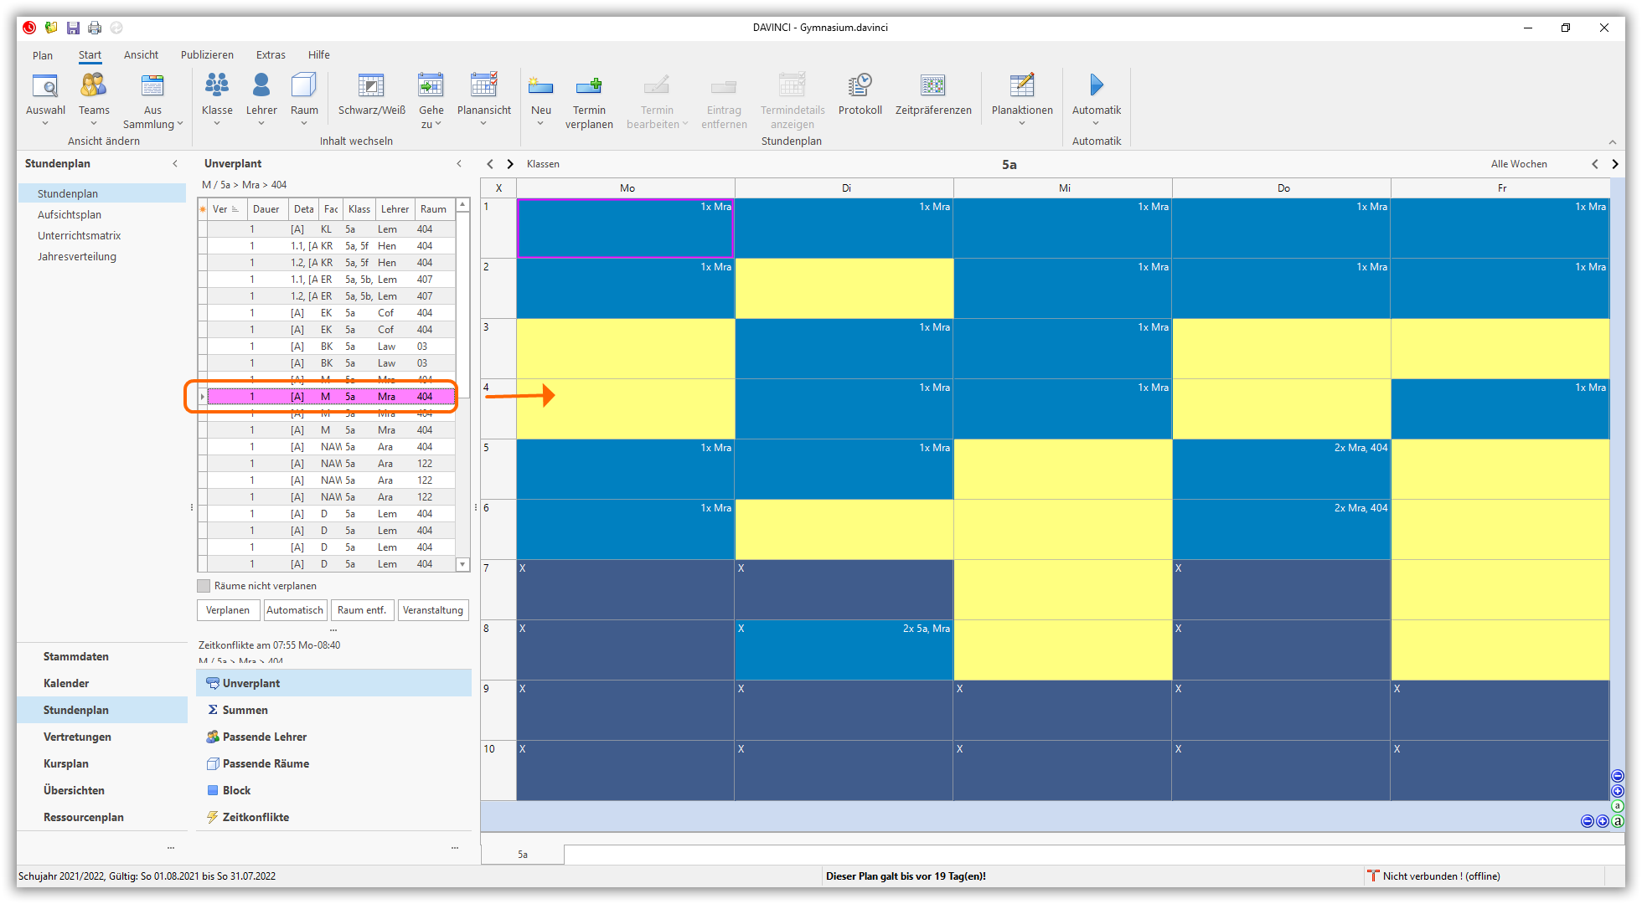Collapse the Unverplant panel chevron
Screen dimensions: 1642x904
coord(459,164)
